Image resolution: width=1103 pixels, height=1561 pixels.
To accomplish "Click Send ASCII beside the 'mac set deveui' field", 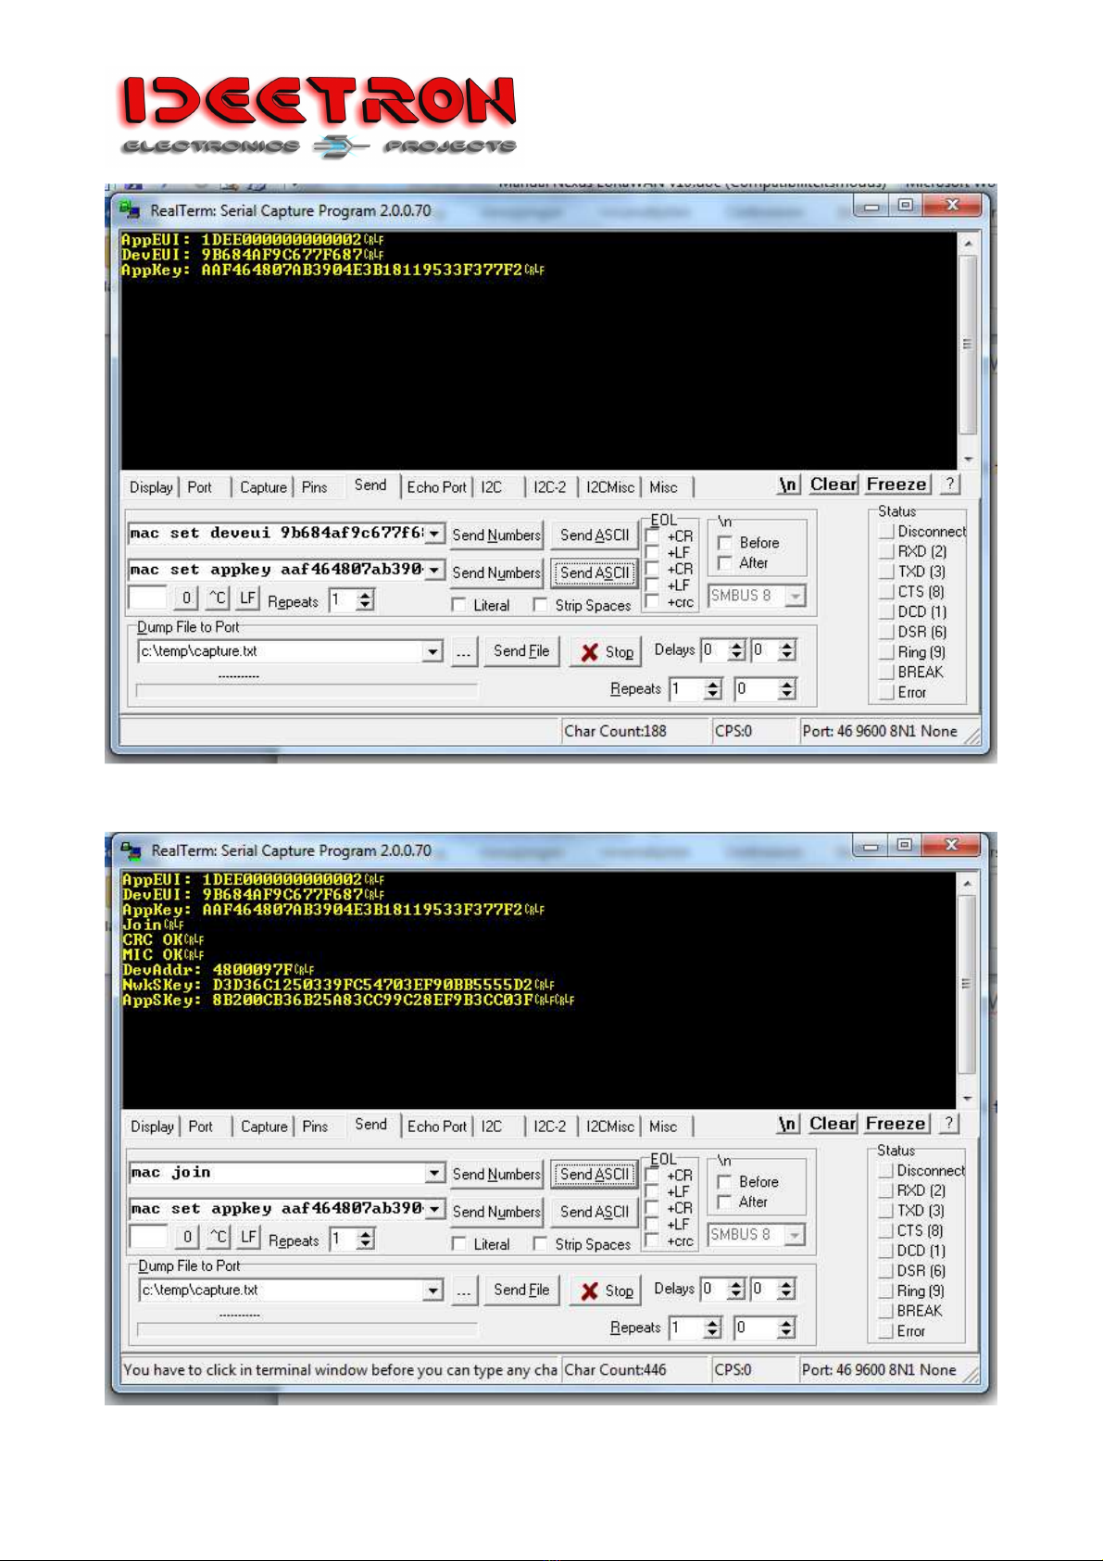I will pos(595,535).
